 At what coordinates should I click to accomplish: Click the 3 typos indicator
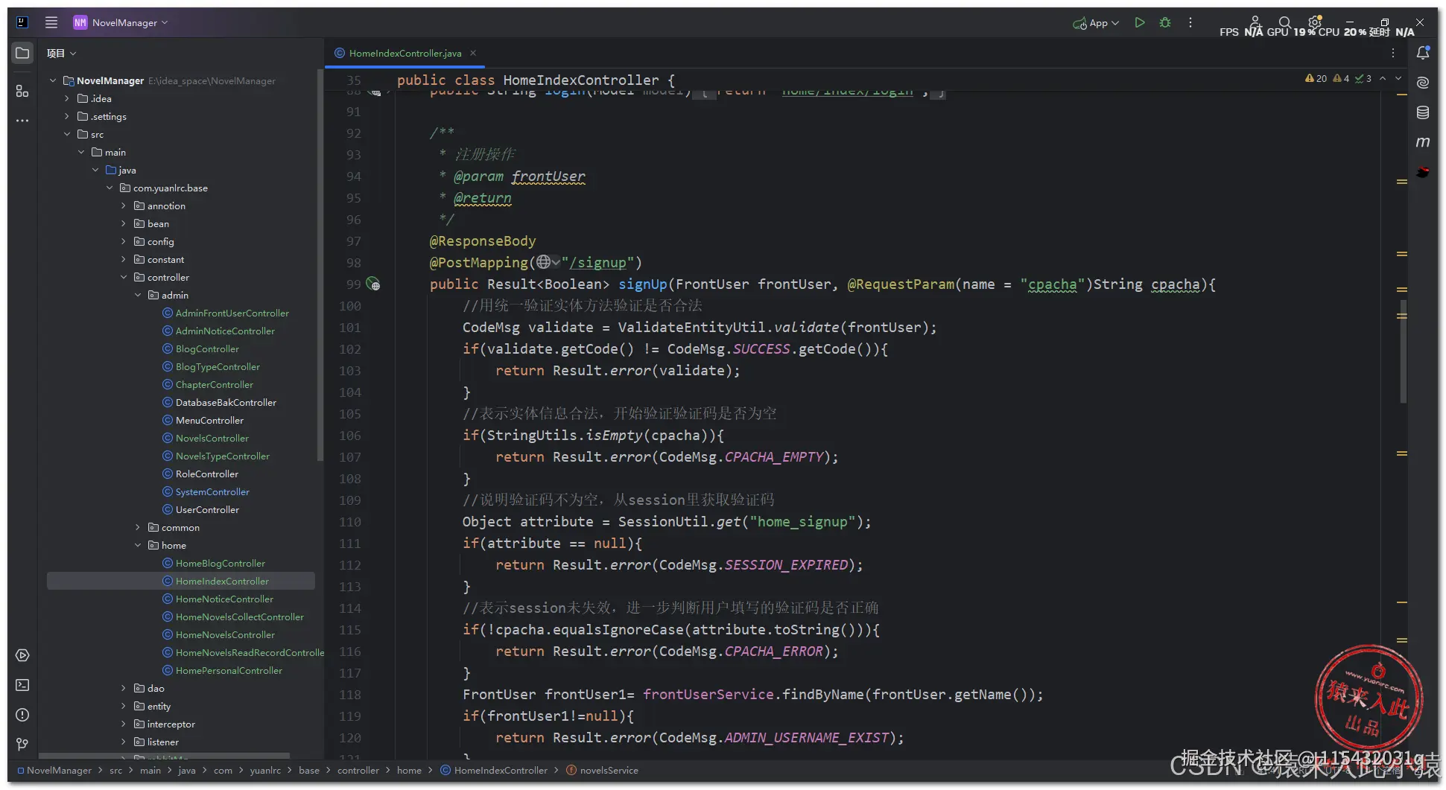pos(1363,78)
